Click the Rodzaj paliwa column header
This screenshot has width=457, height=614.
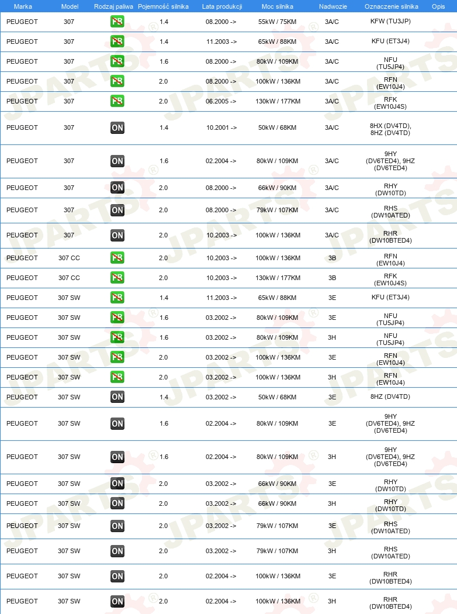pos(113,6)
